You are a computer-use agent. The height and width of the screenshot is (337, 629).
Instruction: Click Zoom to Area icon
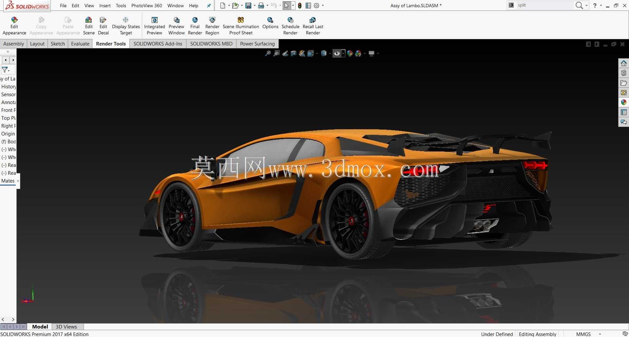pyautogui.click(x=276, y=53)
